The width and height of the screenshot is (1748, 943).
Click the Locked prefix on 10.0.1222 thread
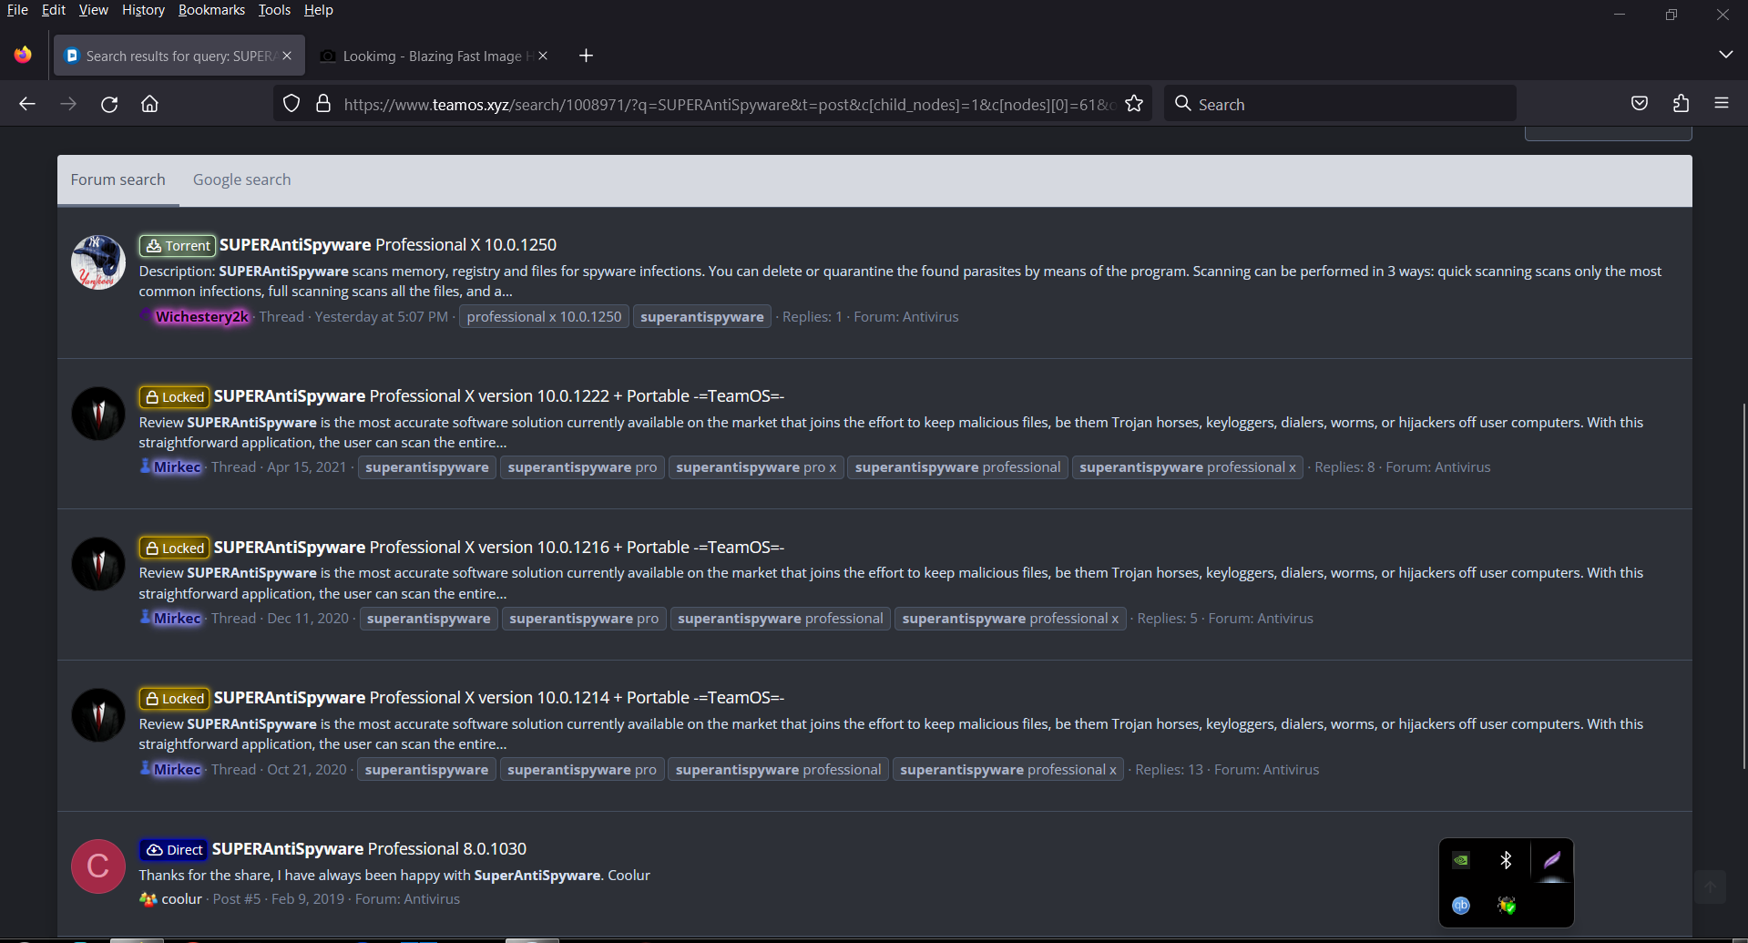click(175, 397)
